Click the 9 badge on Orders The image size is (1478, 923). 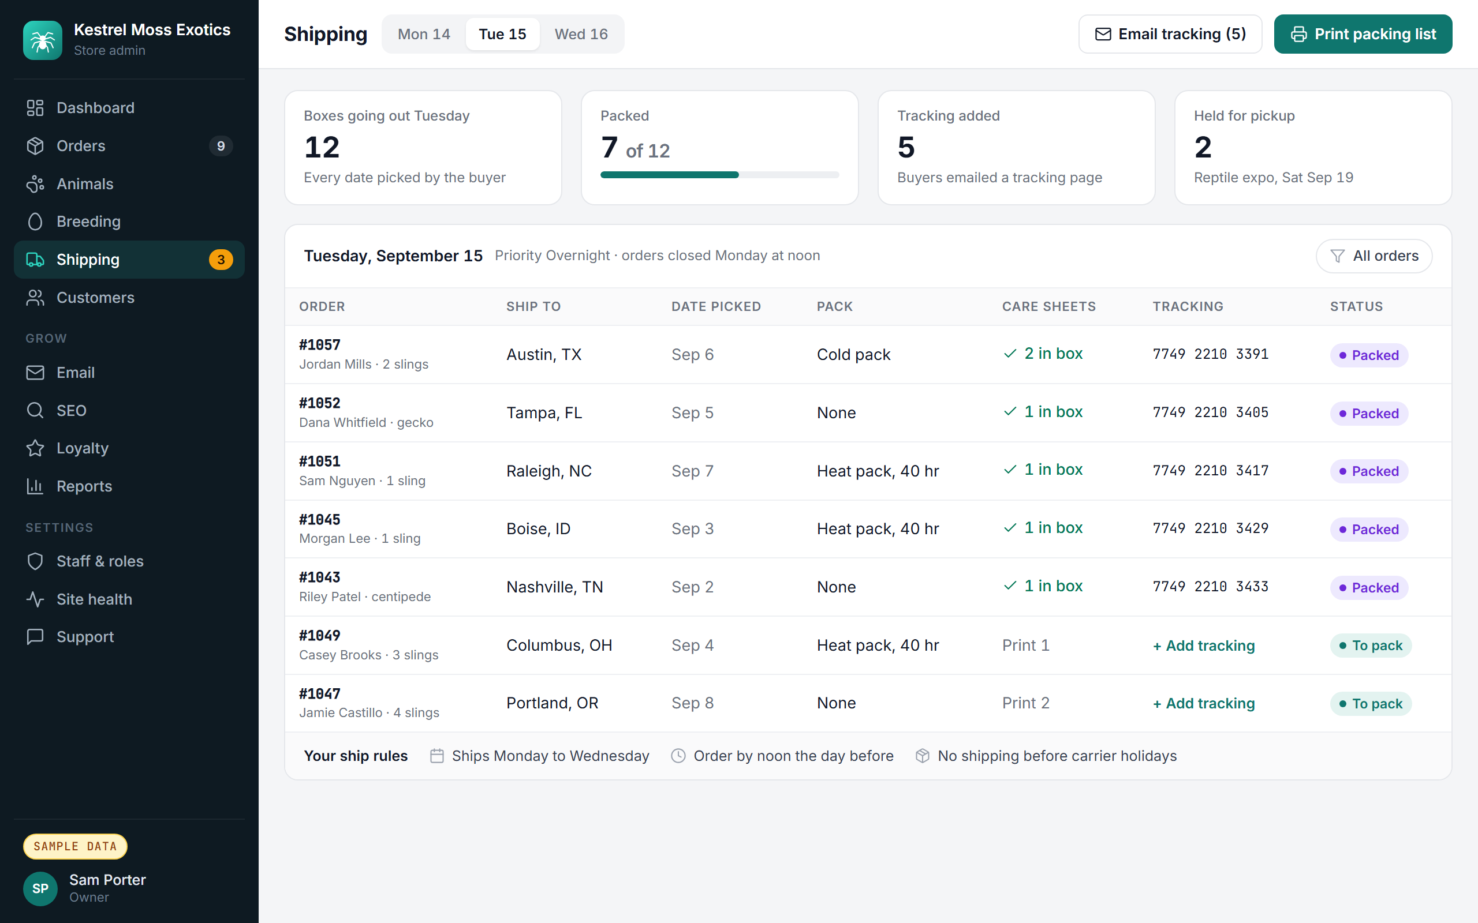(221, 146)
